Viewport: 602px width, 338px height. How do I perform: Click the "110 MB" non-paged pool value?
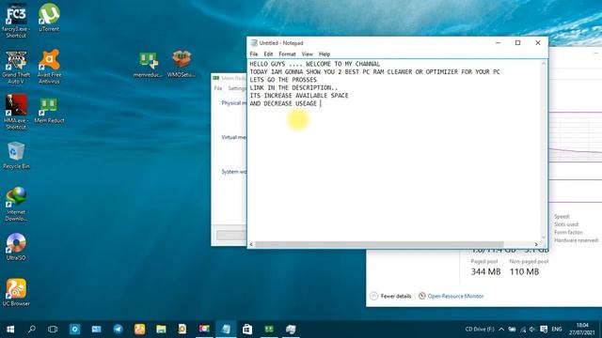click(525, 271)
